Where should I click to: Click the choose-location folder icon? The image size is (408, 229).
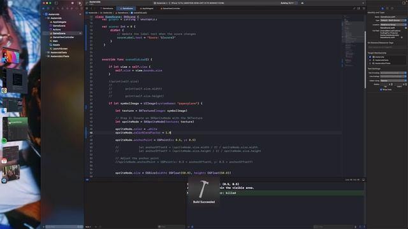[405, 28]
